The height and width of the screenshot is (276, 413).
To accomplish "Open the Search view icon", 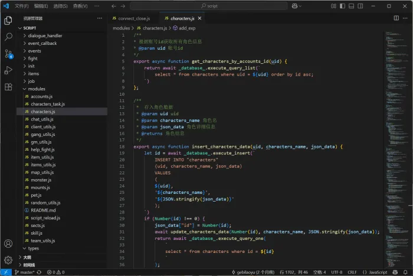I will point(8,37).
